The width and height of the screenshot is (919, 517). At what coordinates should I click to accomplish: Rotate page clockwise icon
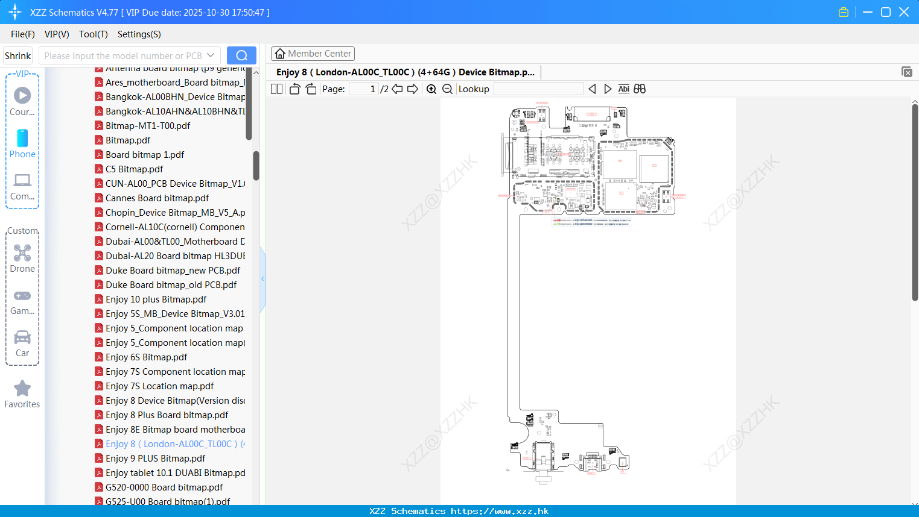(x=311, y=89)
